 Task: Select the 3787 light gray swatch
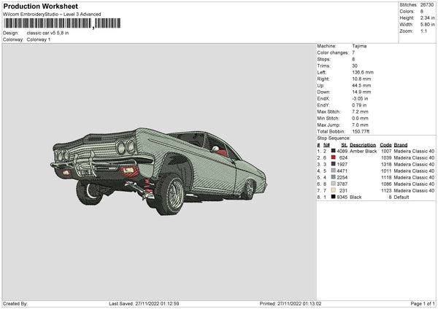[334, 184]
